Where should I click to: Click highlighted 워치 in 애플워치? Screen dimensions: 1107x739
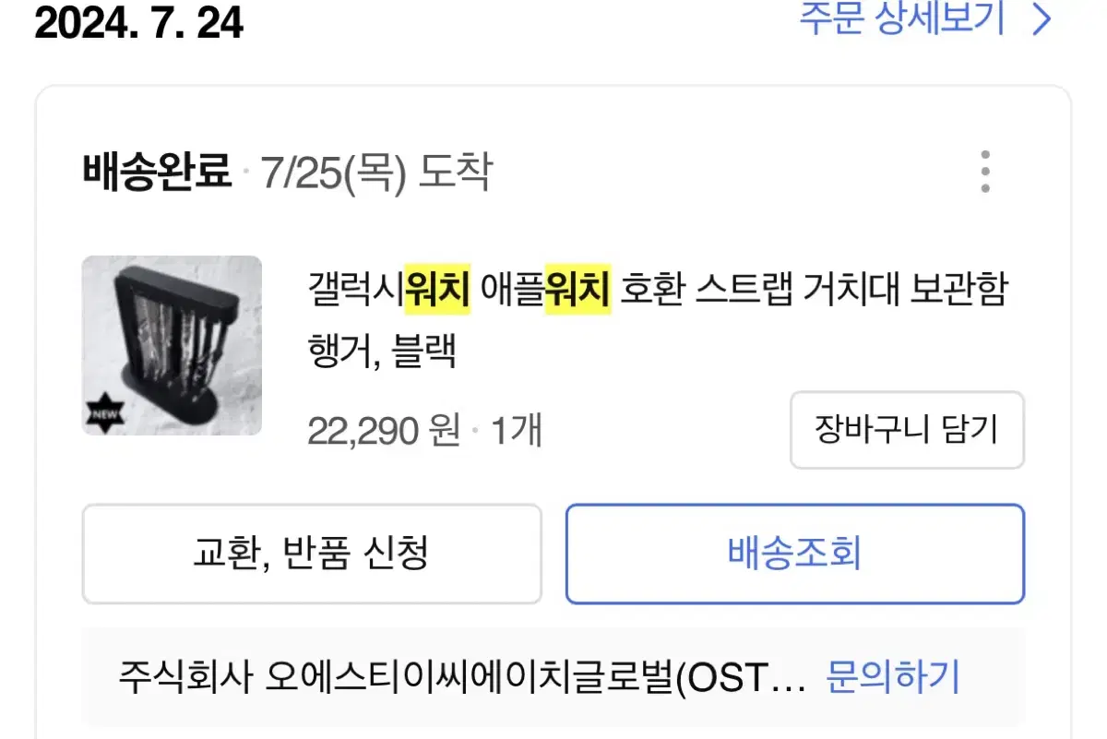pyautogui.click(x=577, y=292)
